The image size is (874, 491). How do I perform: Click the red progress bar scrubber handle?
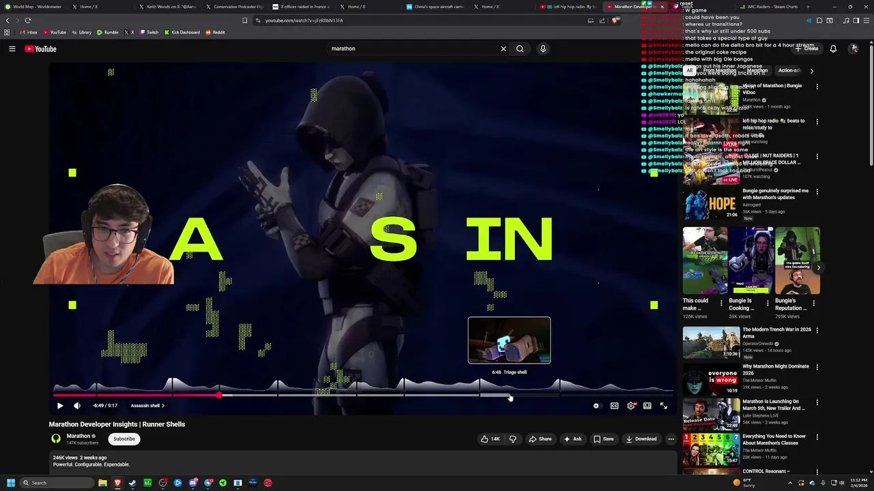(219, 395)
